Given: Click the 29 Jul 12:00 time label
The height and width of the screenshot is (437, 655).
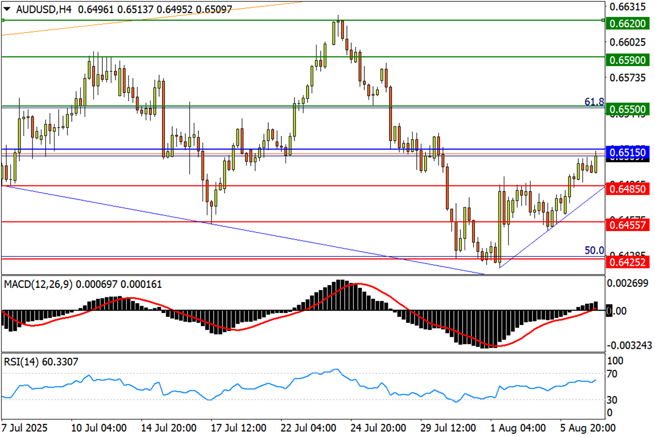Looking at the screenshot, I should tap(447, 428).
